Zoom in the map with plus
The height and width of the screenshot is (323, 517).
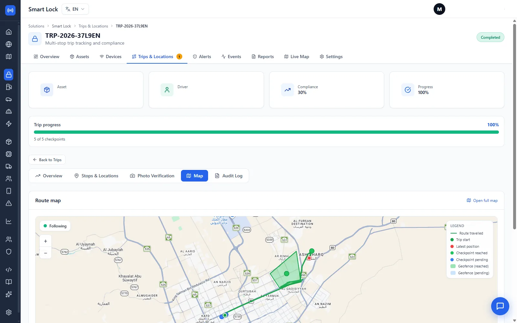pos(46,241)
